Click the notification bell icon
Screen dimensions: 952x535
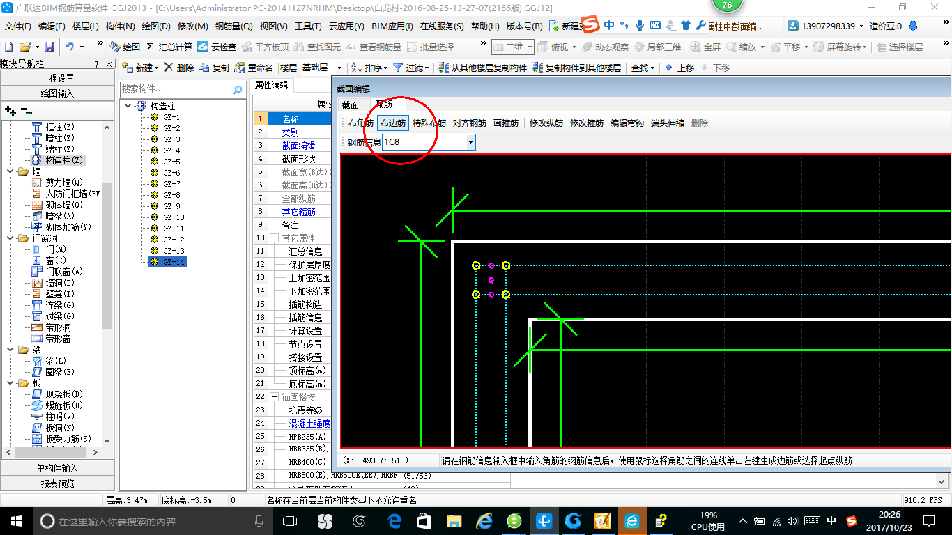[x=914, y=26]
